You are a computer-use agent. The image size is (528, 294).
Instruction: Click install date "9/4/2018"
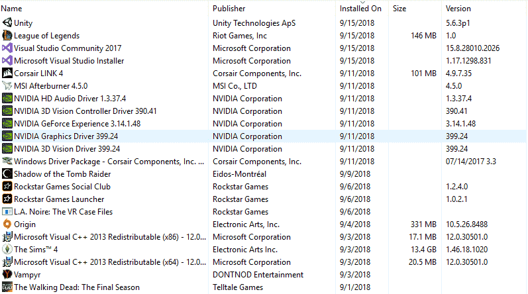tap(355, 224)
